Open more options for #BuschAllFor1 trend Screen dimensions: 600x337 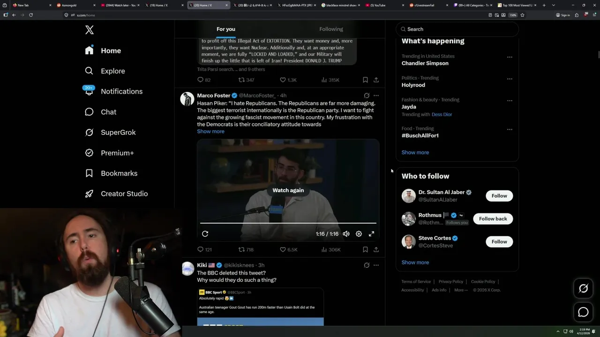click(x=510, y=129)
